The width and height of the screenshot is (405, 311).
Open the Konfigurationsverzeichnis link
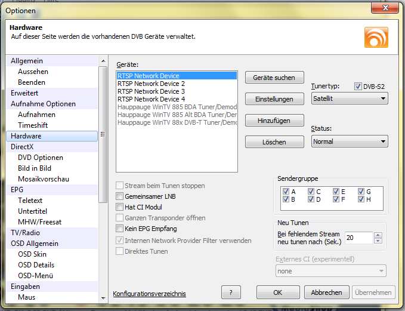pos(149,294)
